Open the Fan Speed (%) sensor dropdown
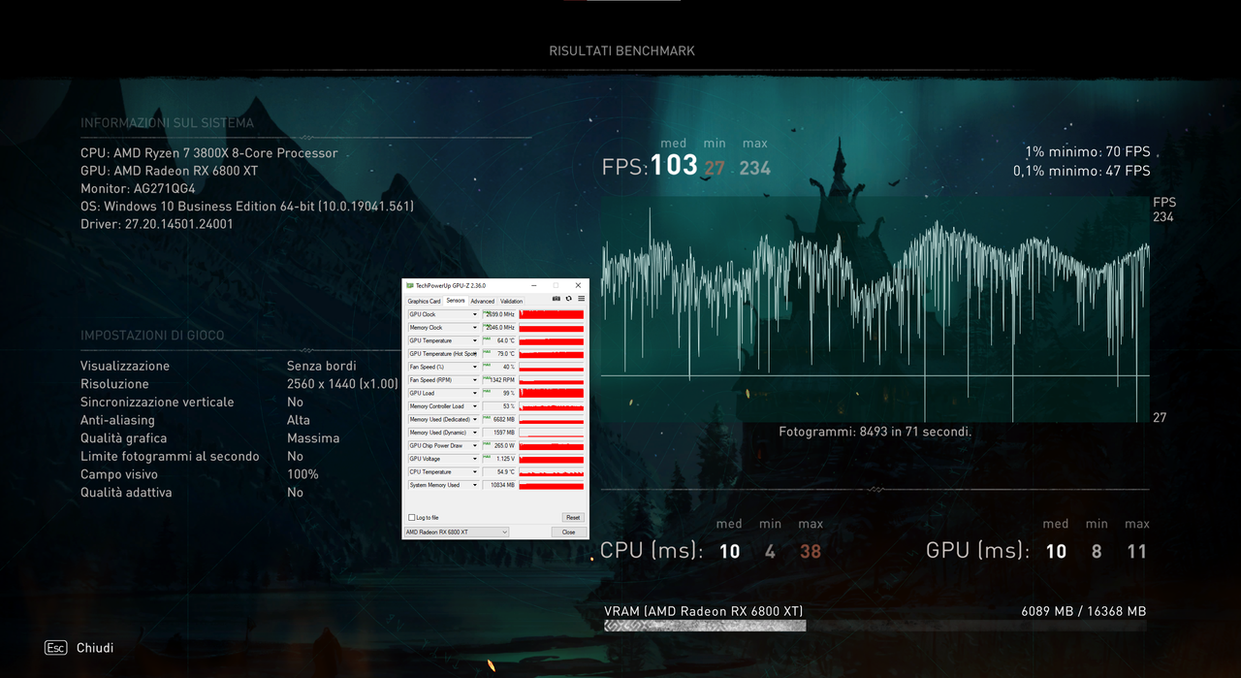Screen dimensions: 1241x678 (475, 367)
